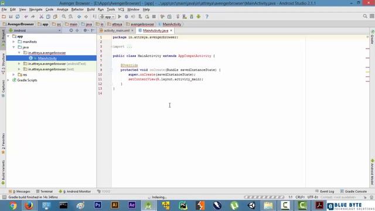Image resolution: width=375 pixels, height=211 pixels.
Task: Click the Help question mark icon
Action: [x=207, y=16]
